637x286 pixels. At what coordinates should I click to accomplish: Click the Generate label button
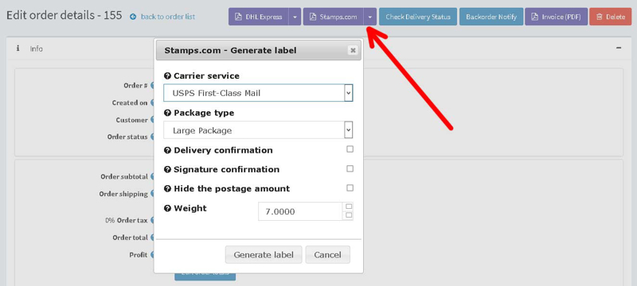(264, 255)
